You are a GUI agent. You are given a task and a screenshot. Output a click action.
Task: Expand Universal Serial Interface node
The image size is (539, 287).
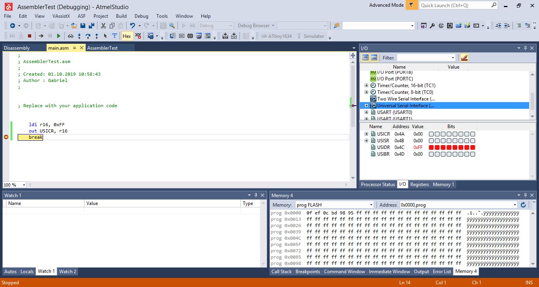[366, 106]
